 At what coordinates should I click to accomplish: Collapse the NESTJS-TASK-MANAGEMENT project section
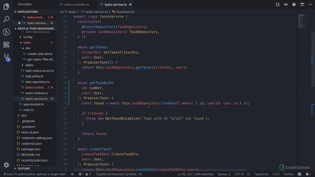pyautogui.click(x=35, y=29)
